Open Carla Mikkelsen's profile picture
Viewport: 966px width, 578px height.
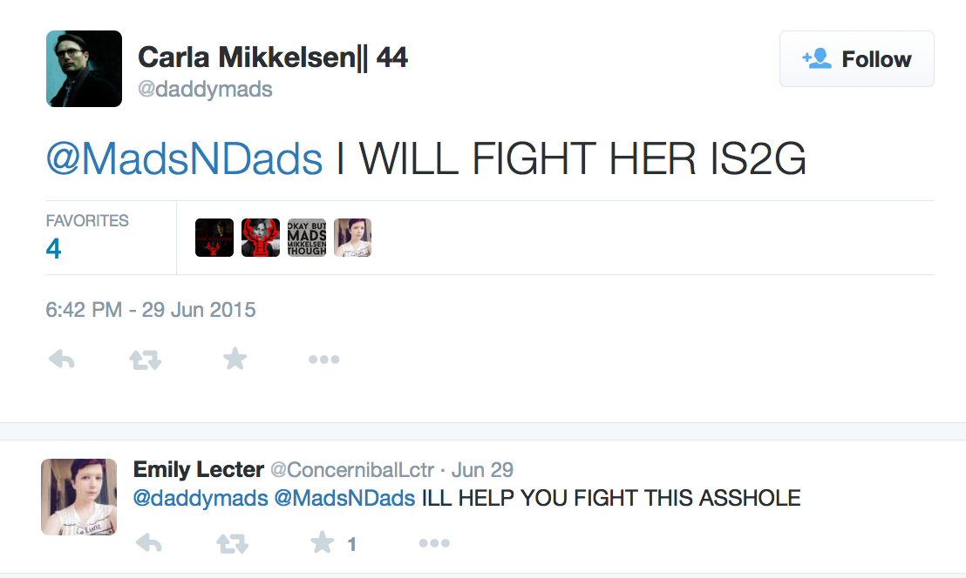point(84,69)
